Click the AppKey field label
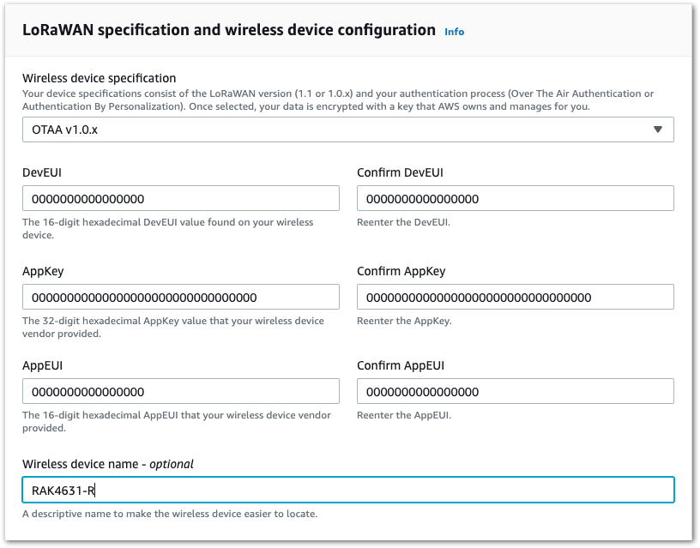 [43, 272]
